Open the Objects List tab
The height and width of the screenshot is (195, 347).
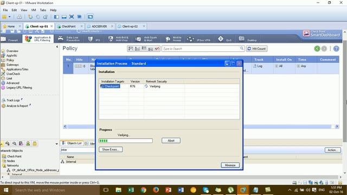click(72, 143)
